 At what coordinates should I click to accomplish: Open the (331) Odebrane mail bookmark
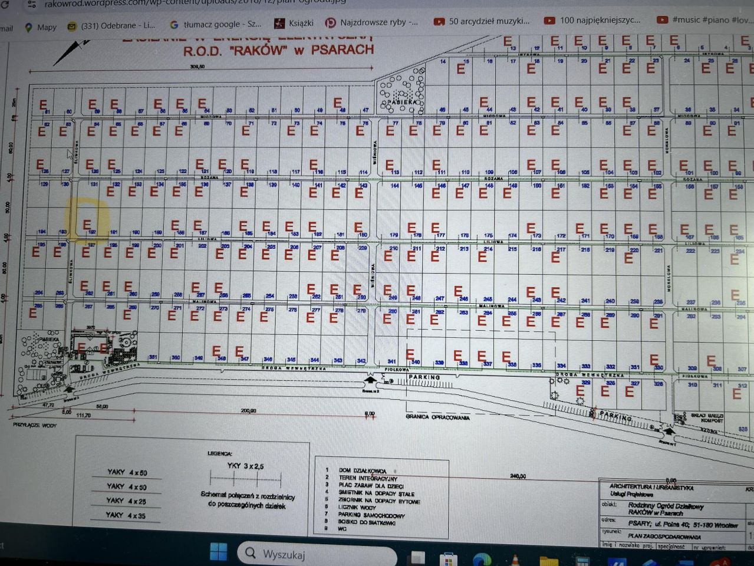pyautogui.click(x=111, y=26)
